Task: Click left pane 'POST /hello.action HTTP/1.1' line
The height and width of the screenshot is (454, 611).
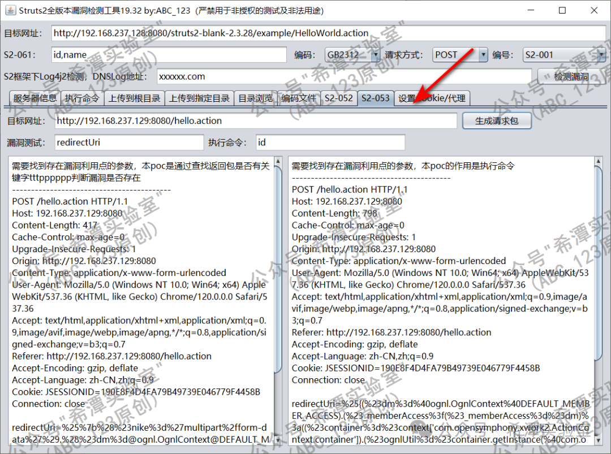Action: (x=70, y=202)
